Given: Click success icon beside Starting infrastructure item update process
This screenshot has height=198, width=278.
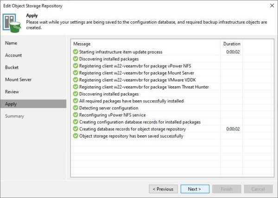Looking at the screenshot, I should 76,52.
